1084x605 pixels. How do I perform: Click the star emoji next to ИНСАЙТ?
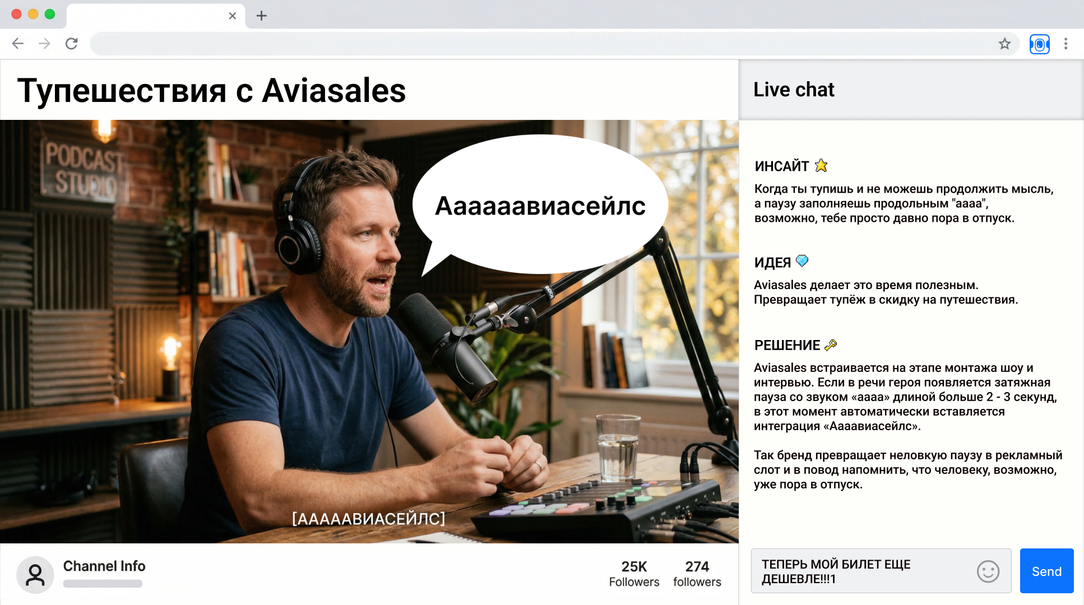click(821, 165)
